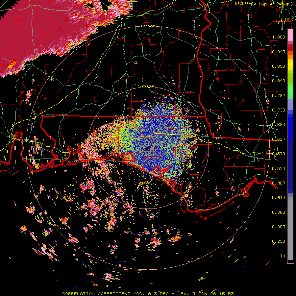This screenshot has width=296, height=296.
Task: Click the Correlation Coefficient caption at the bottom
Action: tap(148, 294)
